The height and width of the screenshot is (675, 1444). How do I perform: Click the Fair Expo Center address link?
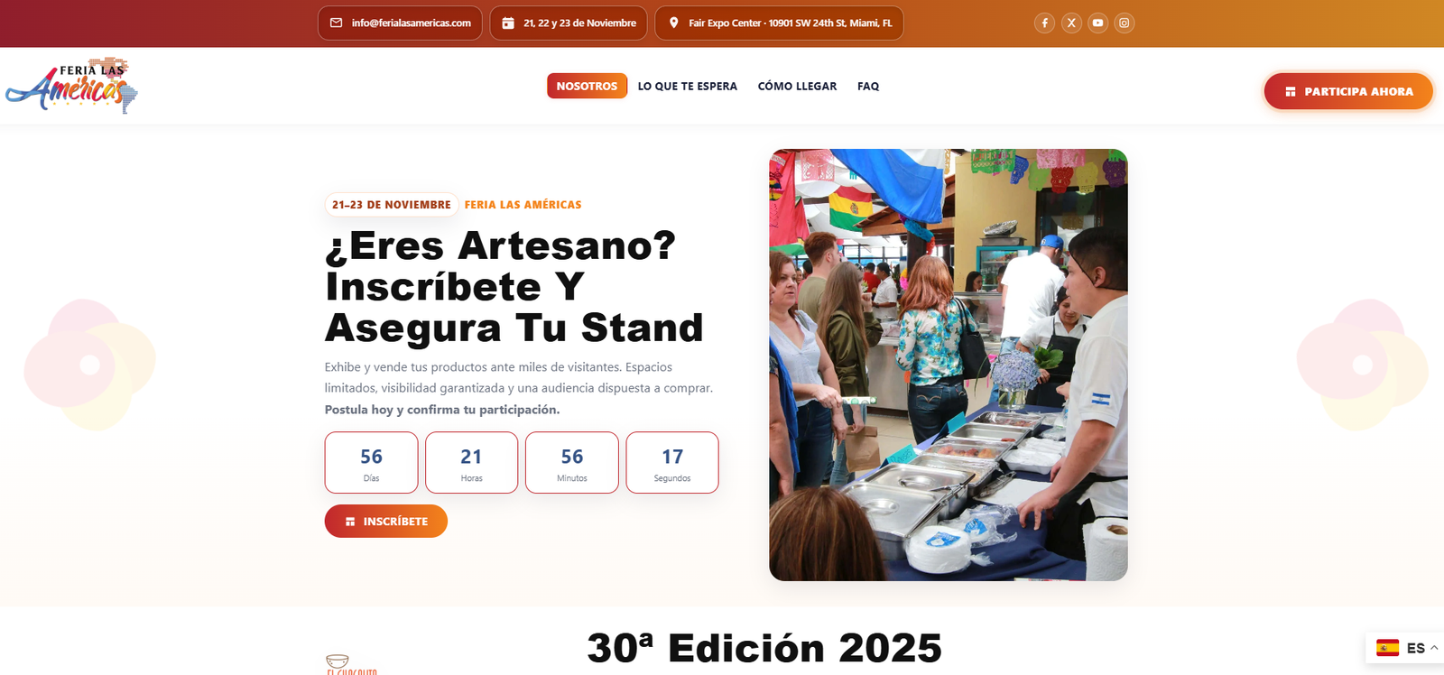(x=779, y=23)
